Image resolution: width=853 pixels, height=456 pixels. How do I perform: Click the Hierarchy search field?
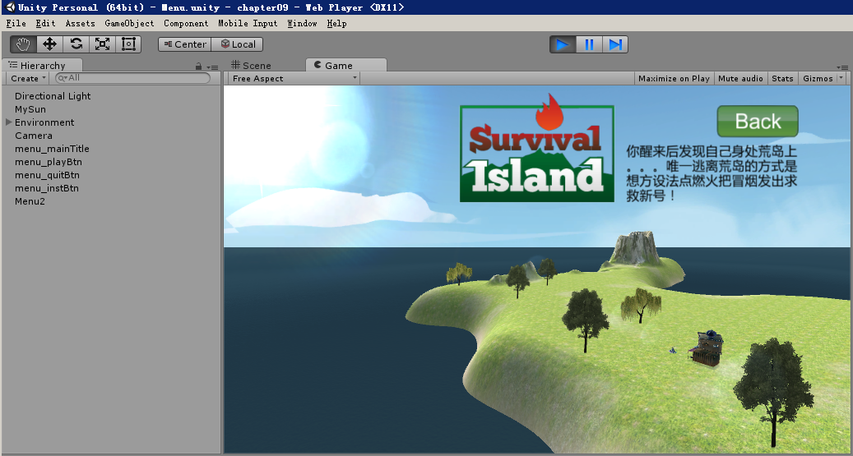132,78
